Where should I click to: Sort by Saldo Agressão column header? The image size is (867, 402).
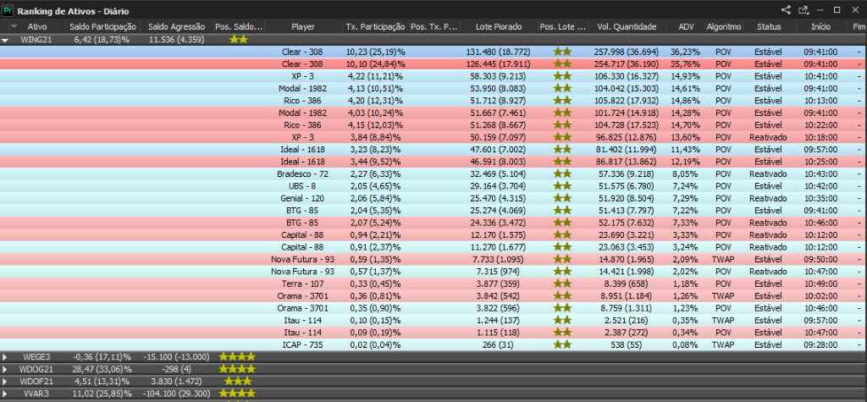point(176,26)
